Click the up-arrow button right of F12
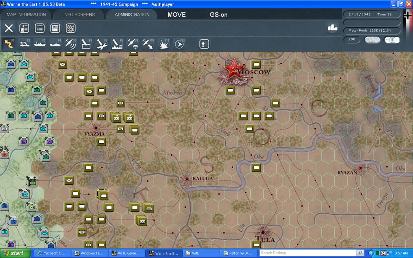Screen dimensions: 413x258 (x=204, y=44)
